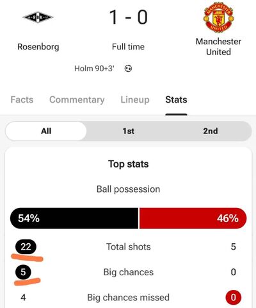Screen dimensions: 256x308
Task: Open the Manchester United crest
Action: [x=218, y=17]
